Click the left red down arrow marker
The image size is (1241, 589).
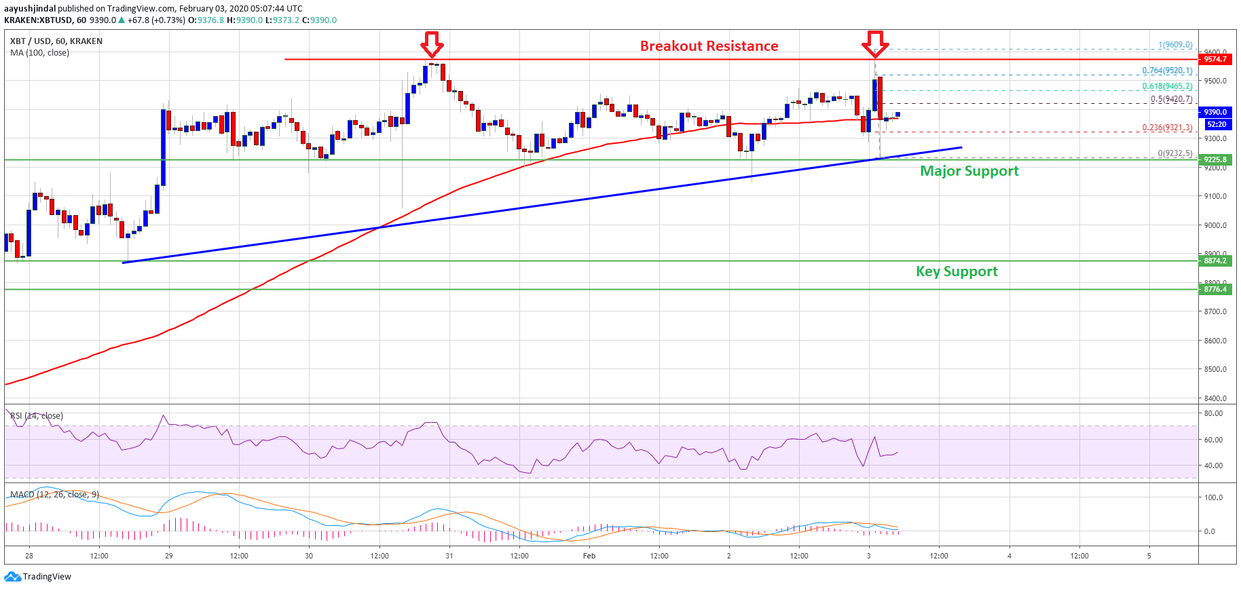click(432, 44)
